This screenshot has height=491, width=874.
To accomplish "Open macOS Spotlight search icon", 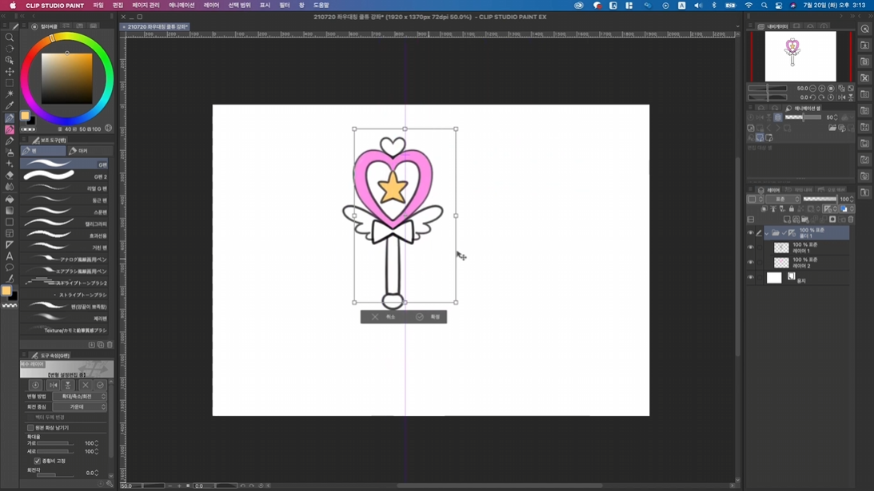I will pos(764,5).
